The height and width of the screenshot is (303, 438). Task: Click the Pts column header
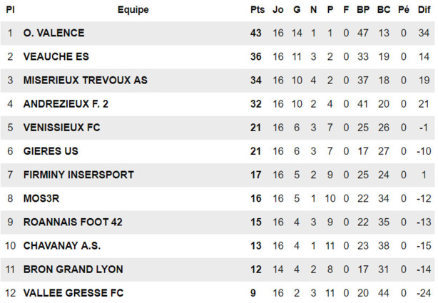point(257,10)
